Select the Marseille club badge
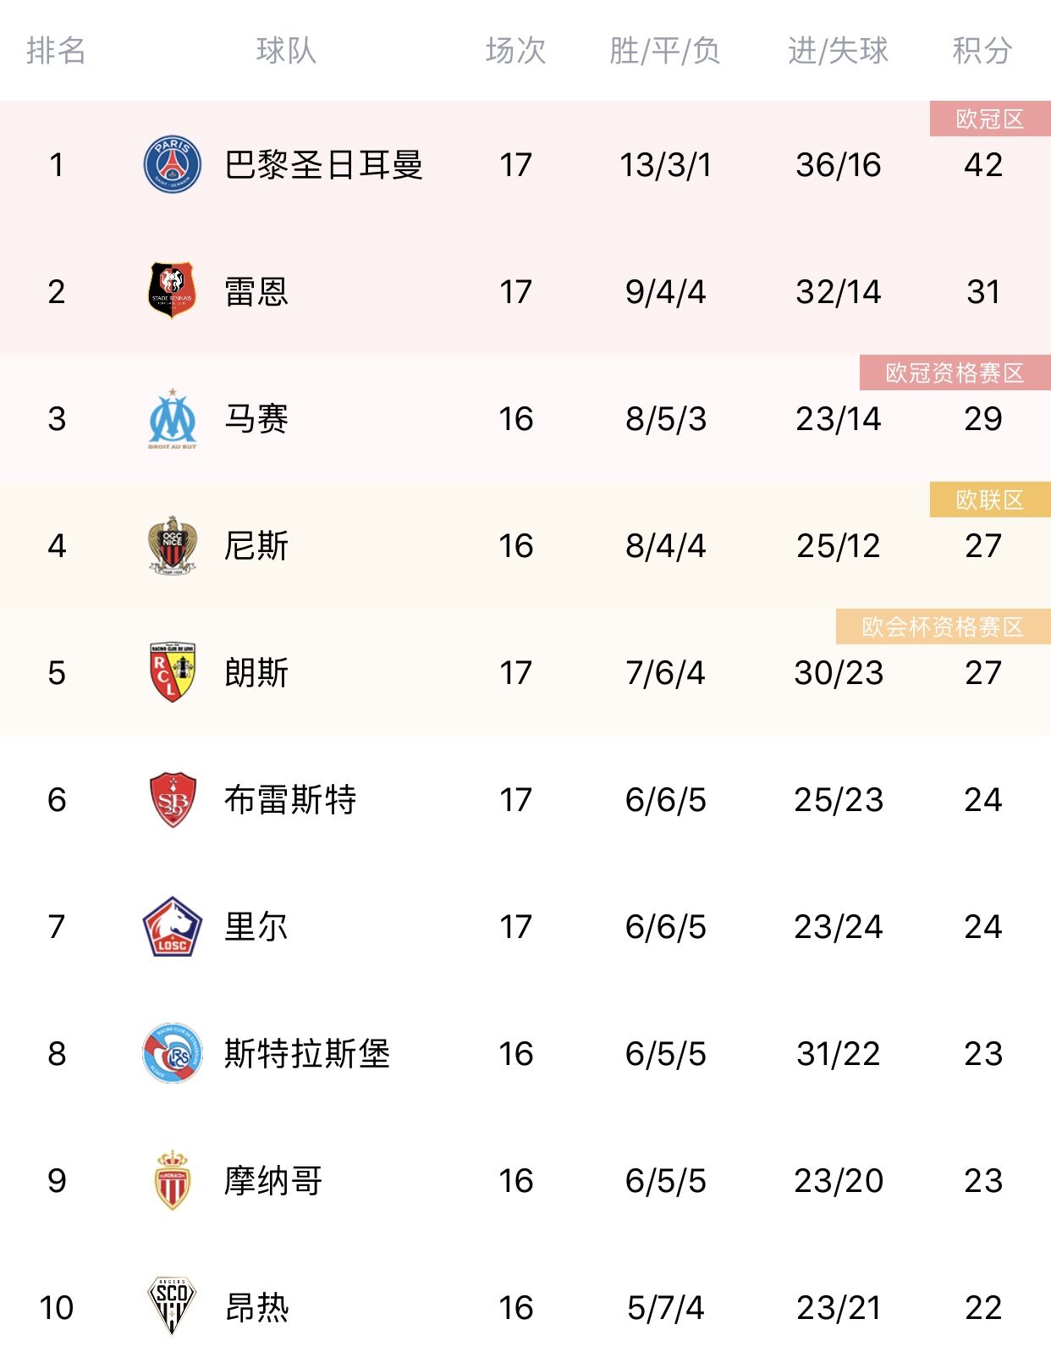The height and width of the screenshot is (1352, 1051). coord(173,418)
